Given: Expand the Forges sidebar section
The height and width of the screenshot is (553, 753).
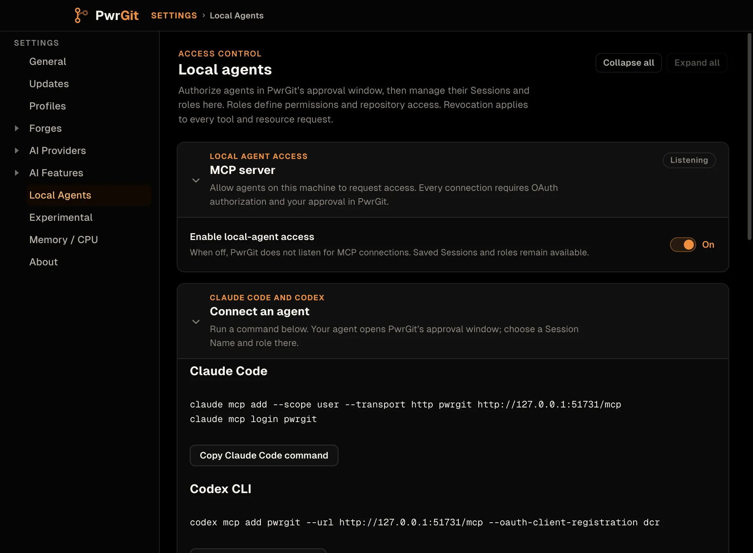Looking at the screenshot, I should pos(17,128).
